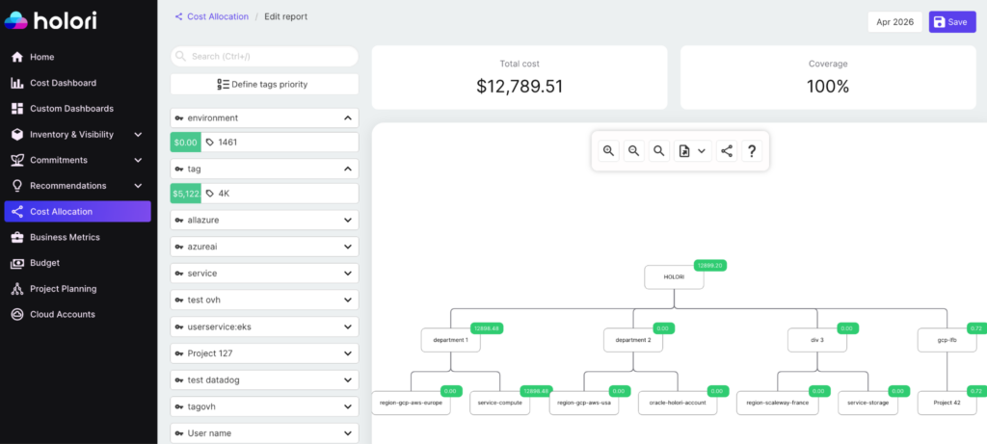The image size is (987, 444).
Task: Click the Home house icon
Action: tap(17, 57)
